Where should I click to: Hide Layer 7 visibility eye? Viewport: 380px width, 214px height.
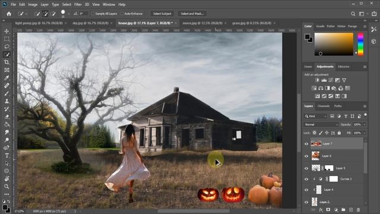pos(306,144)
